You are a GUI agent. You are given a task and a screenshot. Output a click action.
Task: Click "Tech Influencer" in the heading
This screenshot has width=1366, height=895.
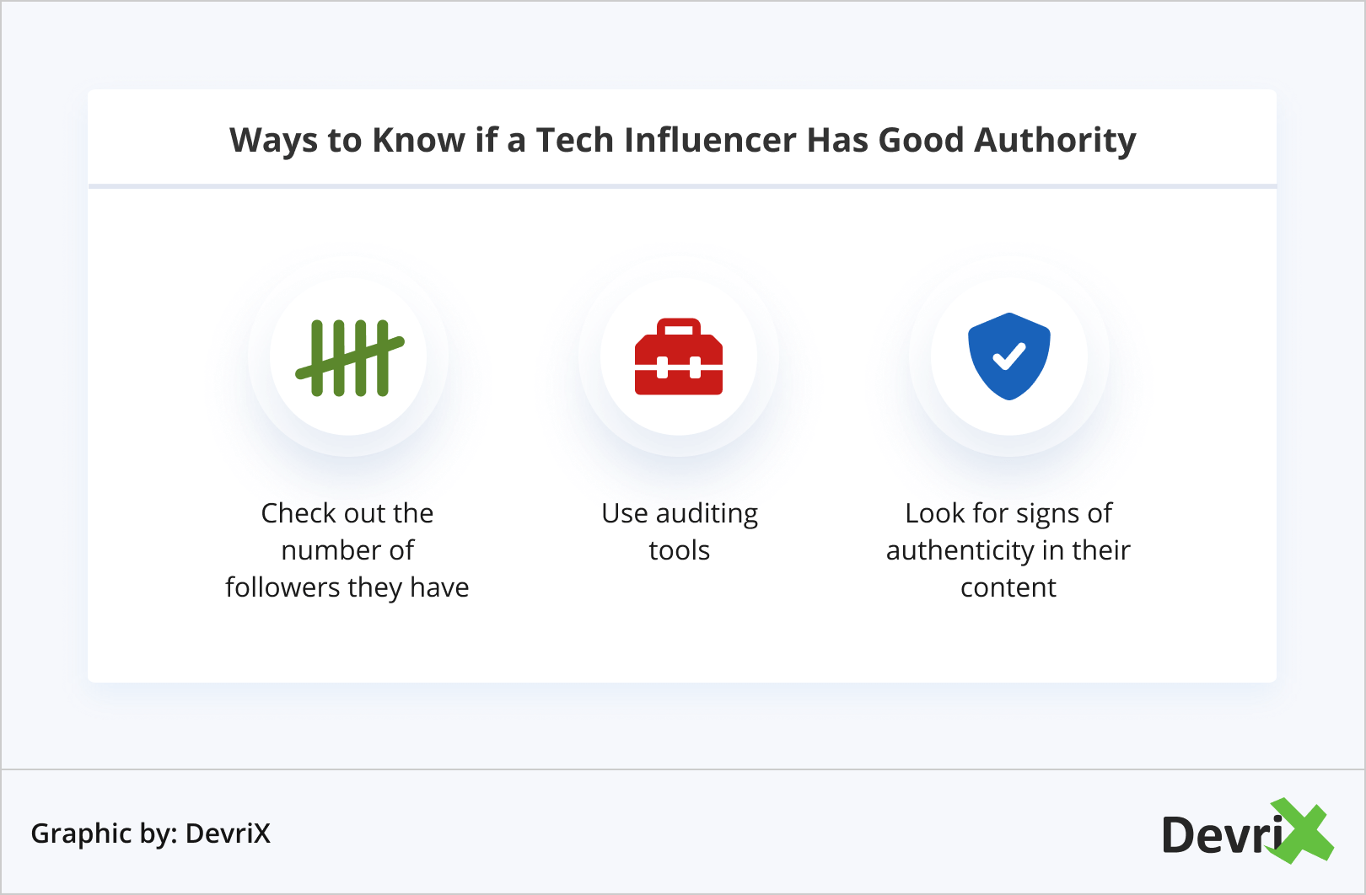[x=665, y=140]
